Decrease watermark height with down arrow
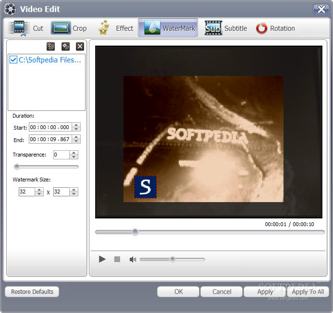Image resolution: width=333 pixels, height=313 pixels. (x=74, y=194)
